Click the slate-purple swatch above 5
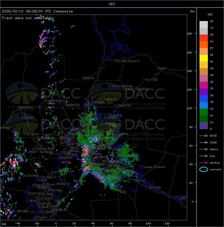 pyautogui.click(x=204, y=126)
